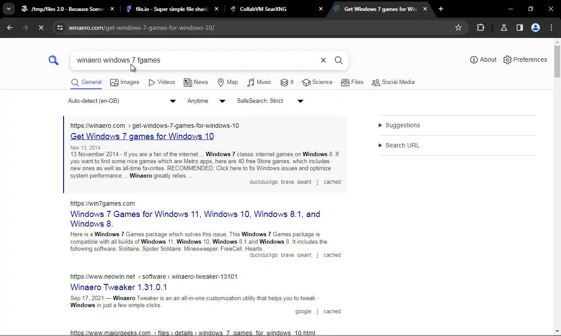Open cached version of neowin result
561x336 pixels.
(x=332, y=311)
